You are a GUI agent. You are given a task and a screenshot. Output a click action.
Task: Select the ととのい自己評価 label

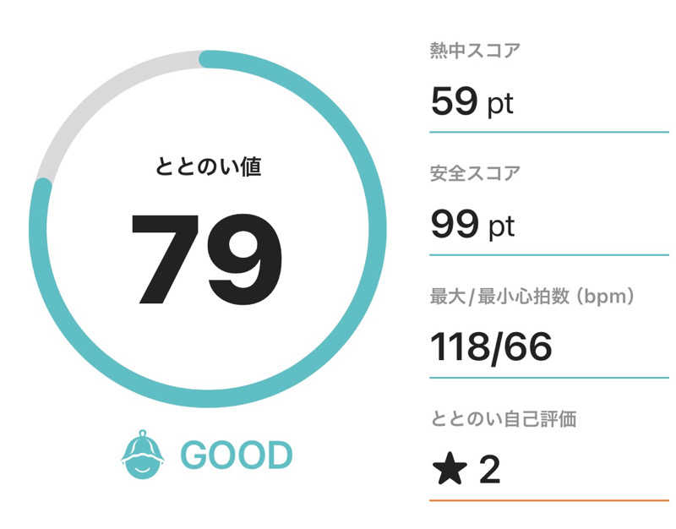(503, 419)
